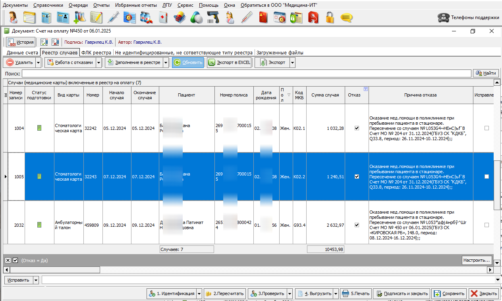Screen dimensions: 502x301
Task: Open the red book toolbar icon
Action: tap(263, 17)
